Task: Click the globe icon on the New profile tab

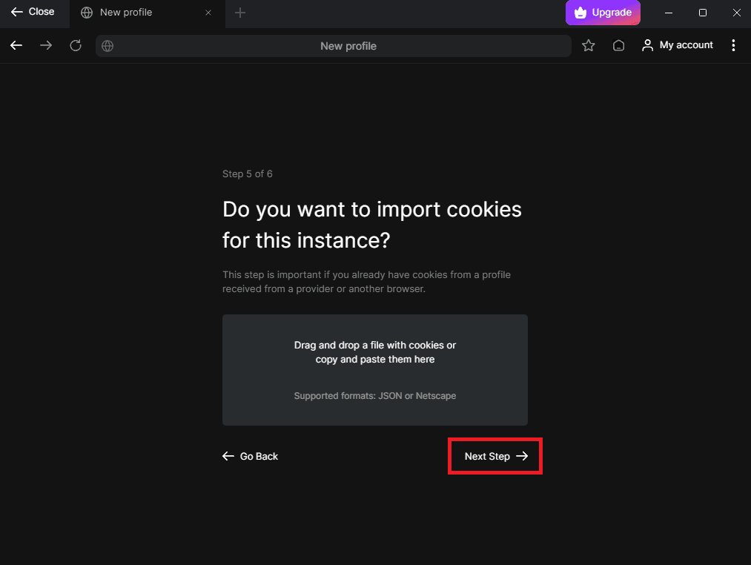Action: [87, 13]
